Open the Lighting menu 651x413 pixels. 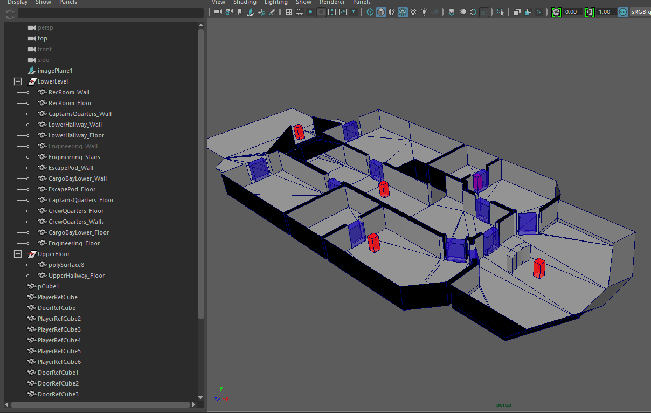(276, 2)
